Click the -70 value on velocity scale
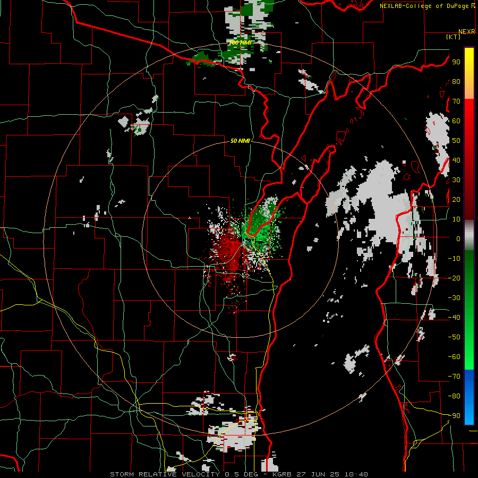The image size is (478, 478). [454, 376]
